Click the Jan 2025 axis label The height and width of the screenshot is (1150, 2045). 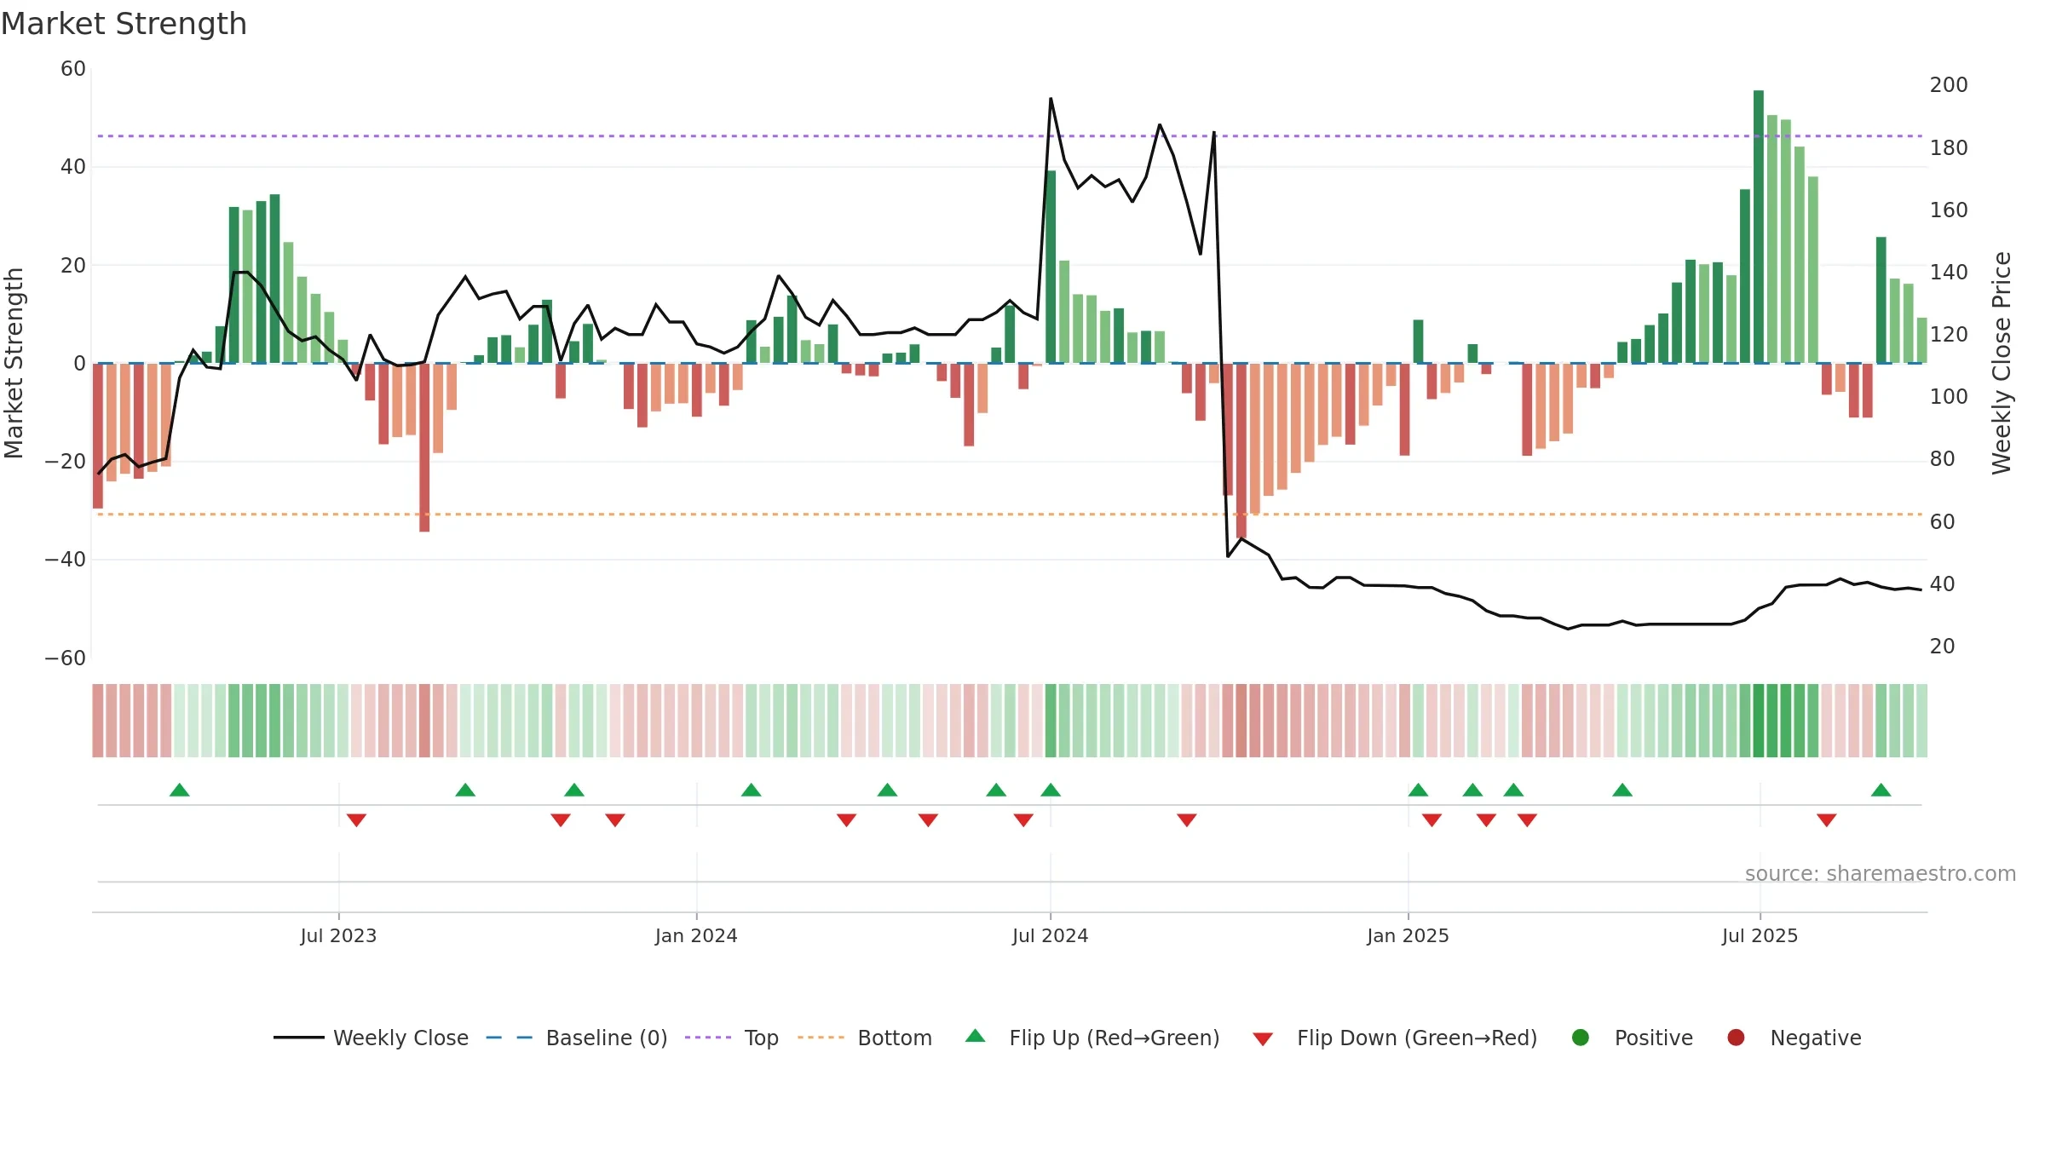[x=1408, y=936]
